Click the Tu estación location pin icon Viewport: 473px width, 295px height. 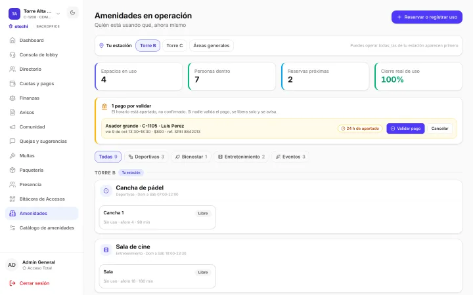coord(101,46)
